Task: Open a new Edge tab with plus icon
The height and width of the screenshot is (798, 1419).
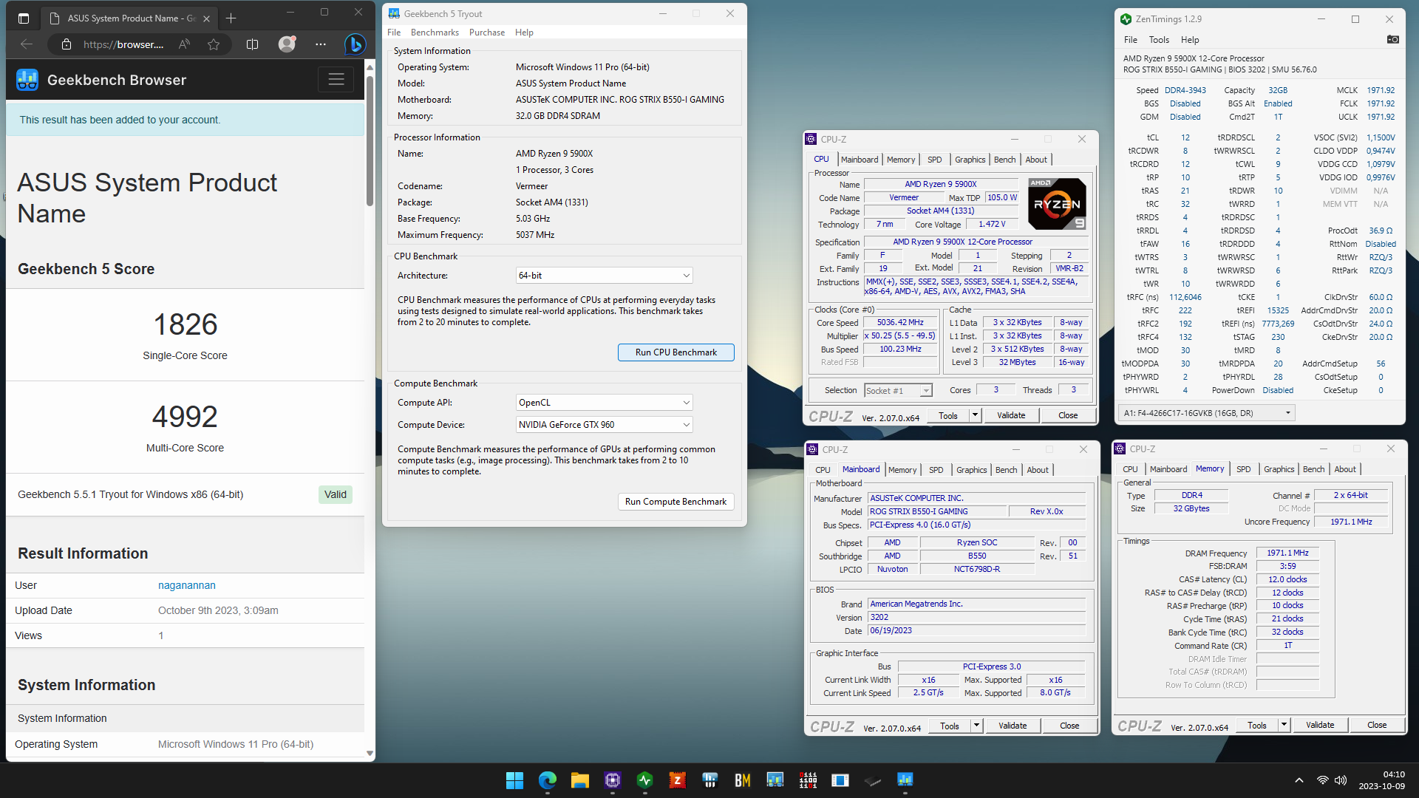Action: tap(231, 18)
